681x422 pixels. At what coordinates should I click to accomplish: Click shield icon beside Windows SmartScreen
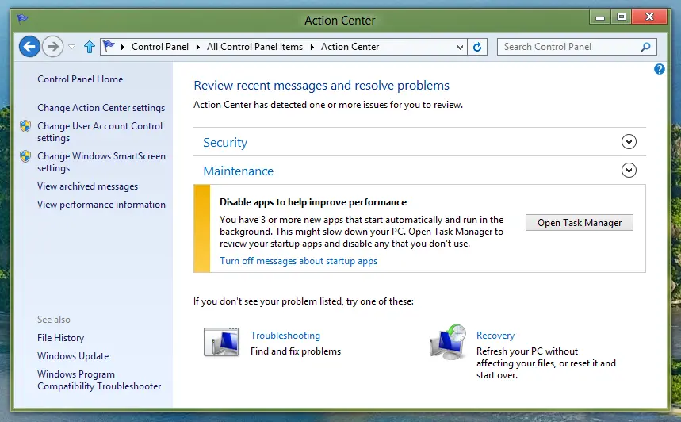[x=25, y=156]
